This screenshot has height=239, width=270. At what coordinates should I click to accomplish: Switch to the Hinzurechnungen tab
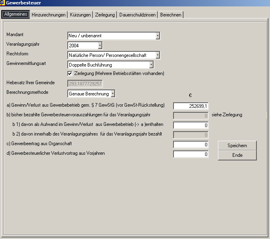[x=48, y=15]
